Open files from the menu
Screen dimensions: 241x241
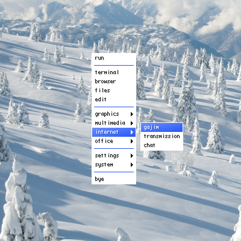pyautogui.click(x=114, y=90)
